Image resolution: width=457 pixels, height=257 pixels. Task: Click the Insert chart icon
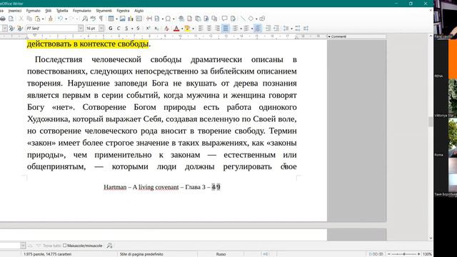131,19
